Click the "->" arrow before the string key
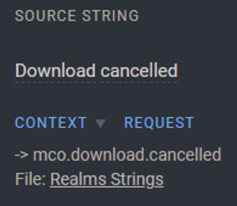Screen dimensions: 237x206 click(x=22, y=155)
